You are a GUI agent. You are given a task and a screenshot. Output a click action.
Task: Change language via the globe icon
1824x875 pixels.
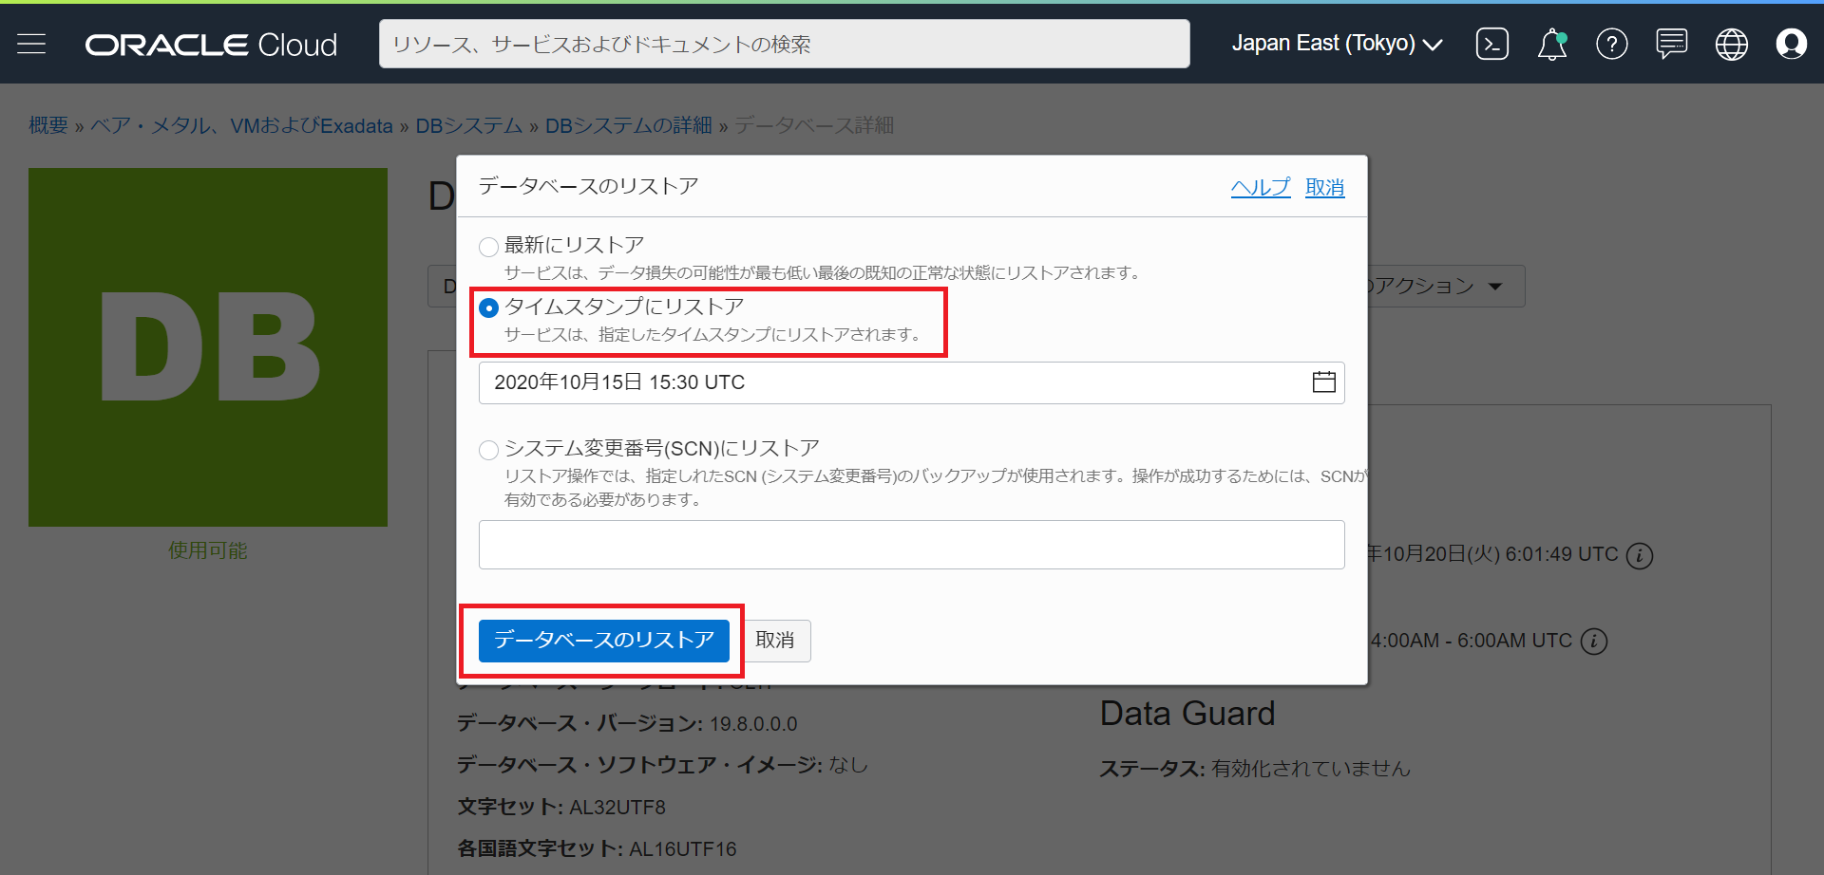pyautogui.click(x=1731, y=44)
